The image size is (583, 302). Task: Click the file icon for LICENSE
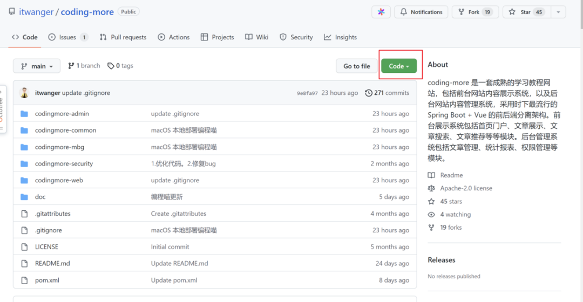(24, 246)
